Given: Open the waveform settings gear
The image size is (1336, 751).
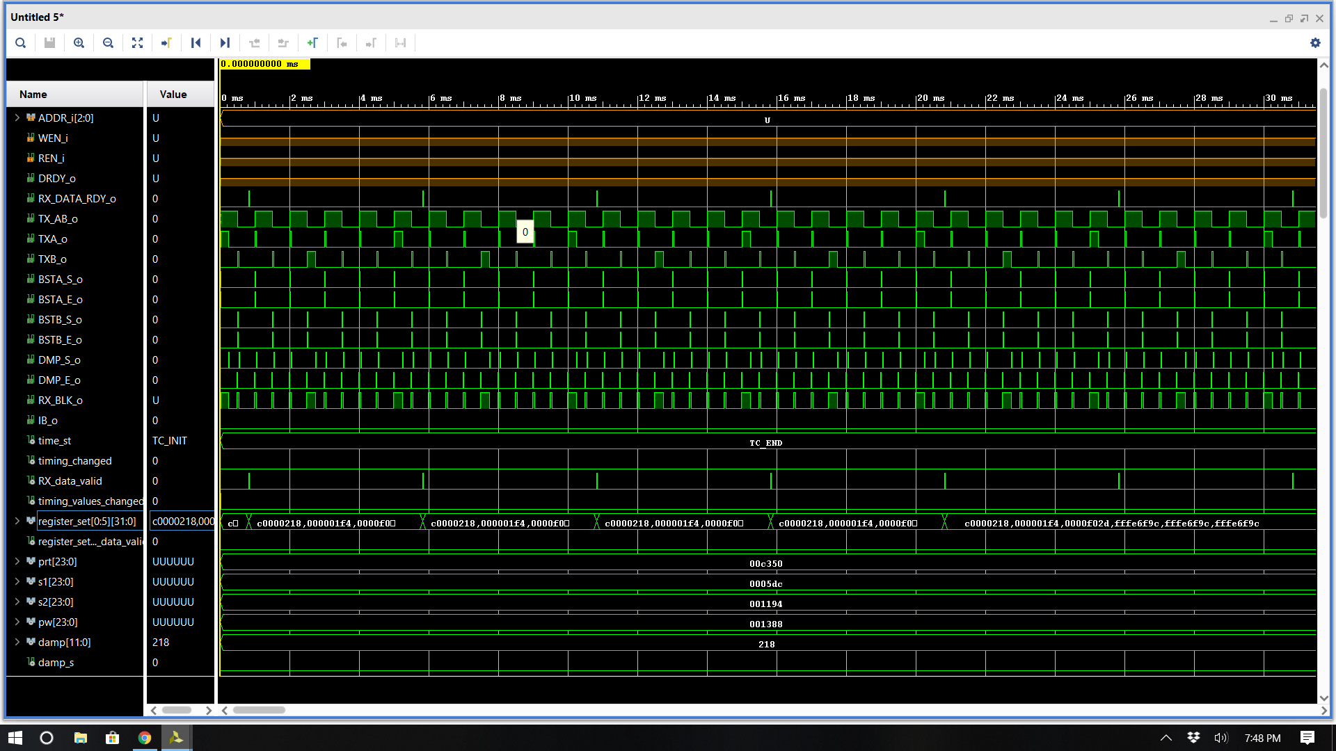Looking at the screenshot, I should tap(1314, 43).
